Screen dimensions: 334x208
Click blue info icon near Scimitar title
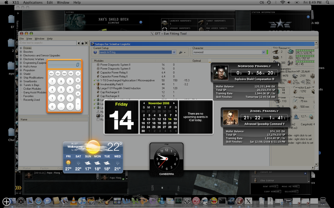(x=141, y=22)
